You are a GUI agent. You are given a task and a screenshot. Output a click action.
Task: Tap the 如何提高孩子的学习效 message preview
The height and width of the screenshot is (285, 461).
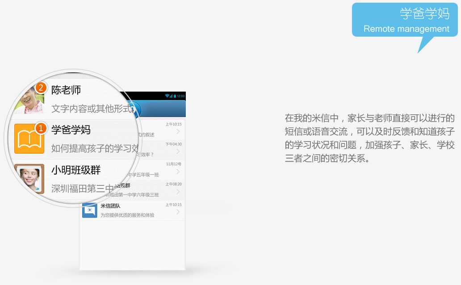coord(95,148)
